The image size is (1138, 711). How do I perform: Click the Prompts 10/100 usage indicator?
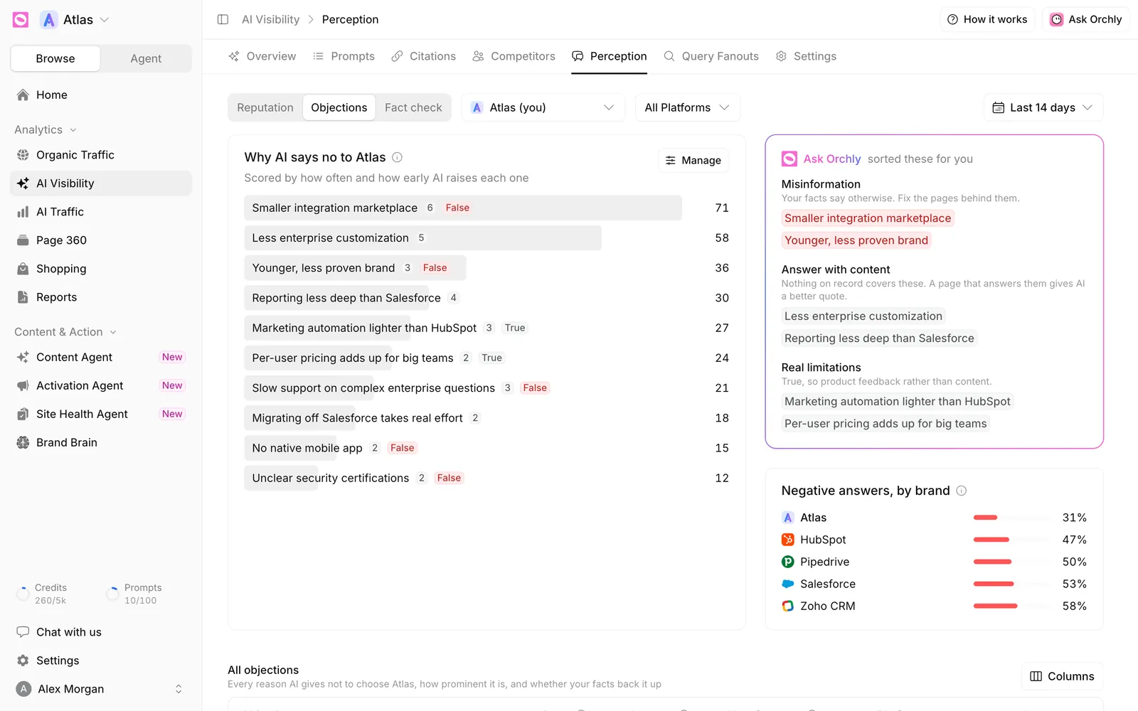pyautogui.click(x=134, y=594)
